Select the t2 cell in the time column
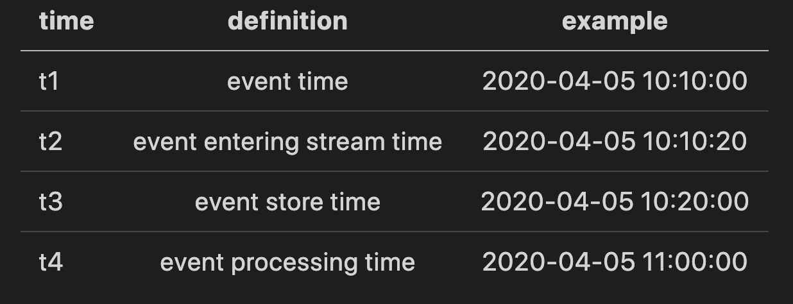The height and width of the screenshot is (304, 793). tap(50, 142)
